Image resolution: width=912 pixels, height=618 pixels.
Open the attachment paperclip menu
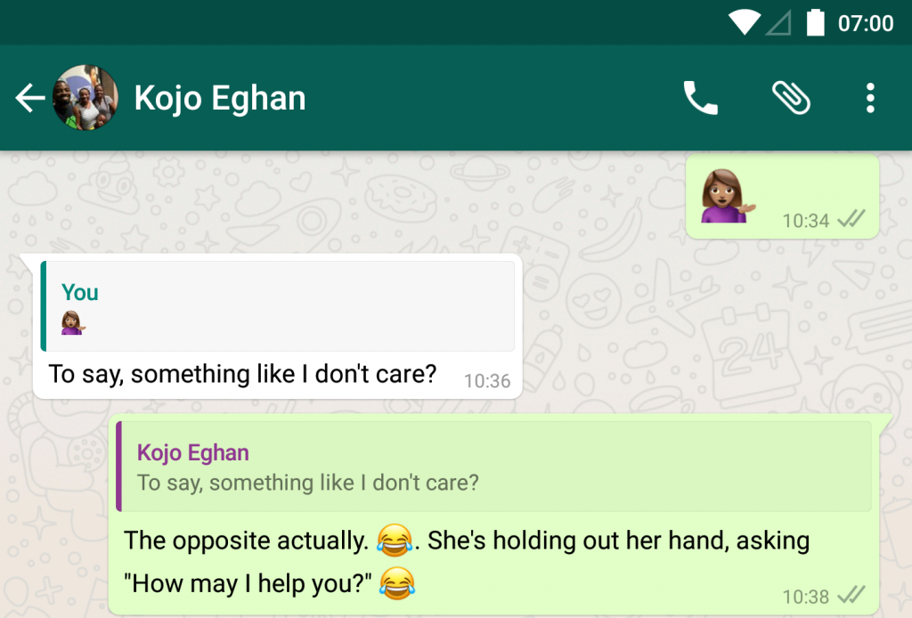[791, 98]
